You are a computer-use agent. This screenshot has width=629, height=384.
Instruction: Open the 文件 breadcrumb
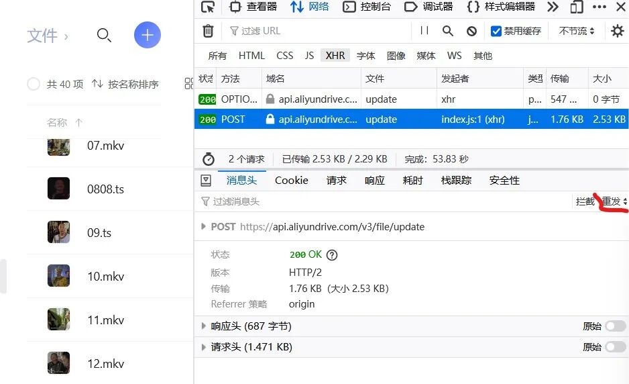(x=42, y=36)
